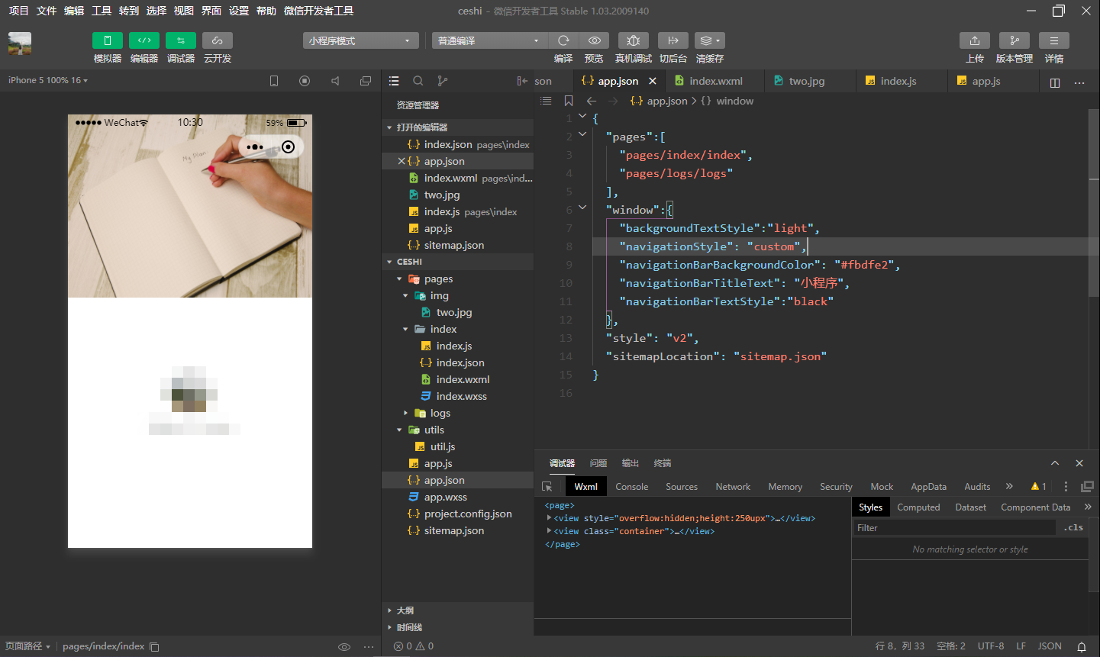Open the Computed styles tab
1100x657 pixels.
[x=918, y=507]
